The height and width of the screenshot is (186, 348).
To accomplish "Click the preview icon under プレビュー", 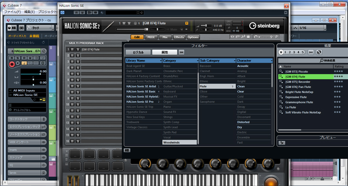I will (282, 143).
